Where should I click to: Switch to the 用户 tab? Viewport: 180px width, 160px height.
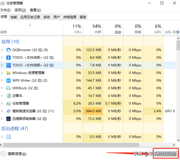point(57,17)
